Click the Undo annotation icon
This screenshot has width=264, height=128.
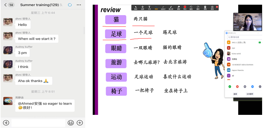[192, 7]
